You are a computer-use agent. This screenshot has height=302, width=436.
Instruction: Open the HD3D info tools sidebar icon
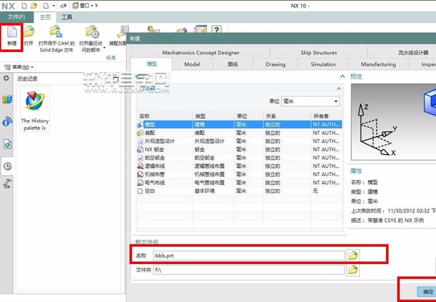(x=7, y=121)
